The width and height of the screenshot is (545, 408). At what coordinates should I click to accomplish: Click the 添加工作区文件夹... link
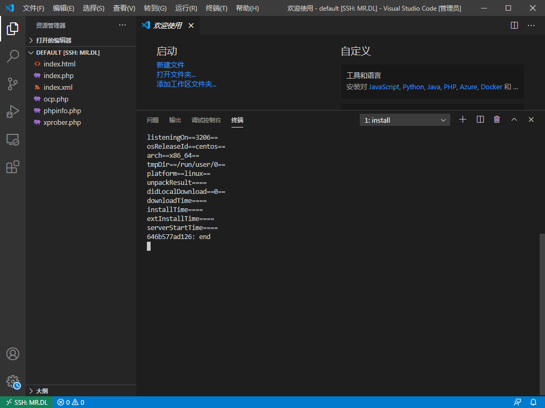click(x=186, y=84)
